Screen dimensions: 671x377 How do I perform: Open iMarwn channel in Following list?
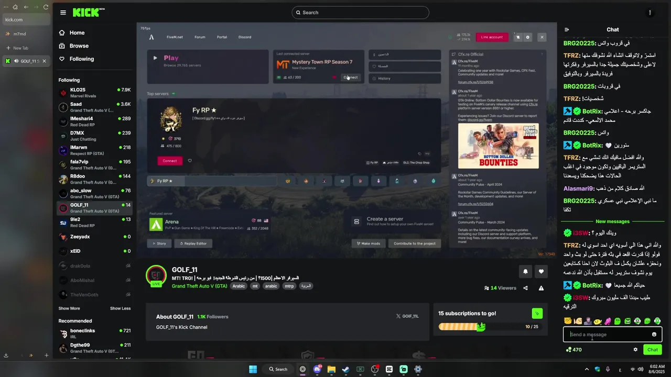click(94, 150)
